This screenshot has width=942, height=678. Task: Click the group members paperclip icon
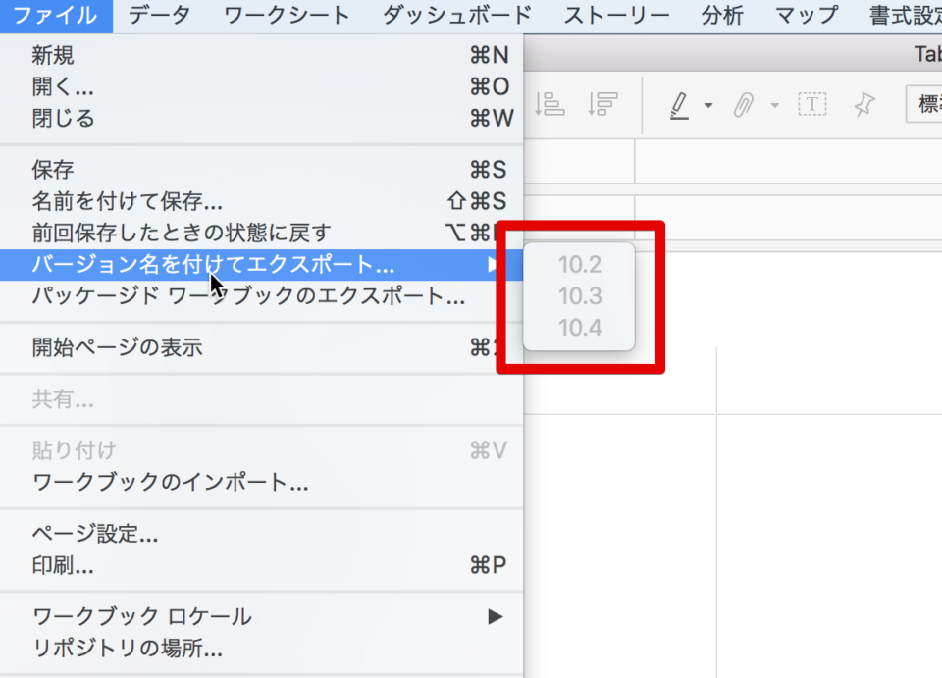coord(744,104)
